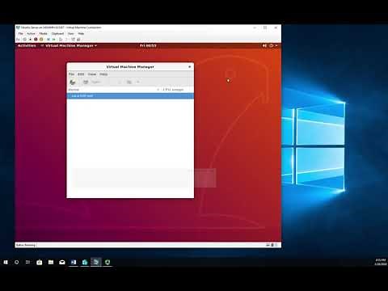Open Action menu in Virtual Machine Connection
Screen dimensions: 388x291
click(x=31, y=34)
